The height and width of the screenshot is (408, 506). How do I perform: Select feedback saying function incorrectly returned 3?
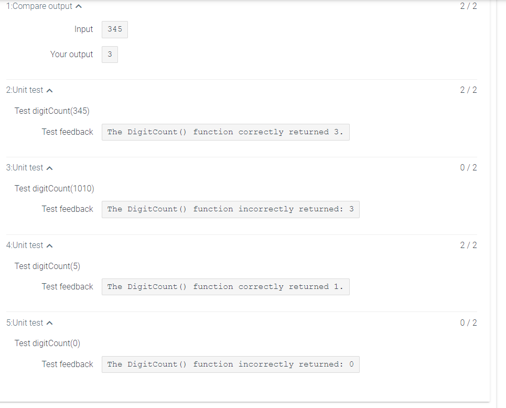click(231, 209)
